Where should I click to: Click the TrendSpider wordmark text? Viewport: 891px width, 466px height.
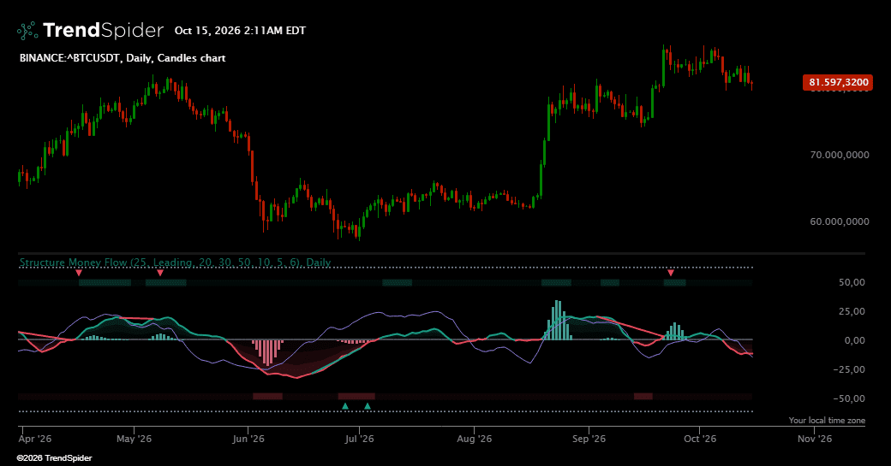pos(104,30)
